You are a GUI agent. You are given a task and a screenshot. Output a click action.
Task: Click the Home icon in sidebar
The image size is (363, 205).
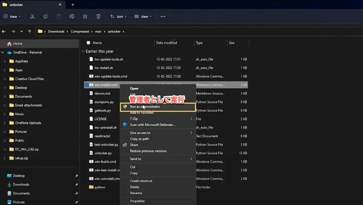(x=9, y=44)
